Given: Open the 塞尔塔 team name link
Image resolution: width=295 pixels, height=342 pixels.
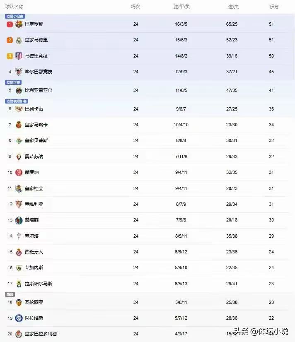Looking at the screenshot, I should pyautogui.click(x=31, y=236).
